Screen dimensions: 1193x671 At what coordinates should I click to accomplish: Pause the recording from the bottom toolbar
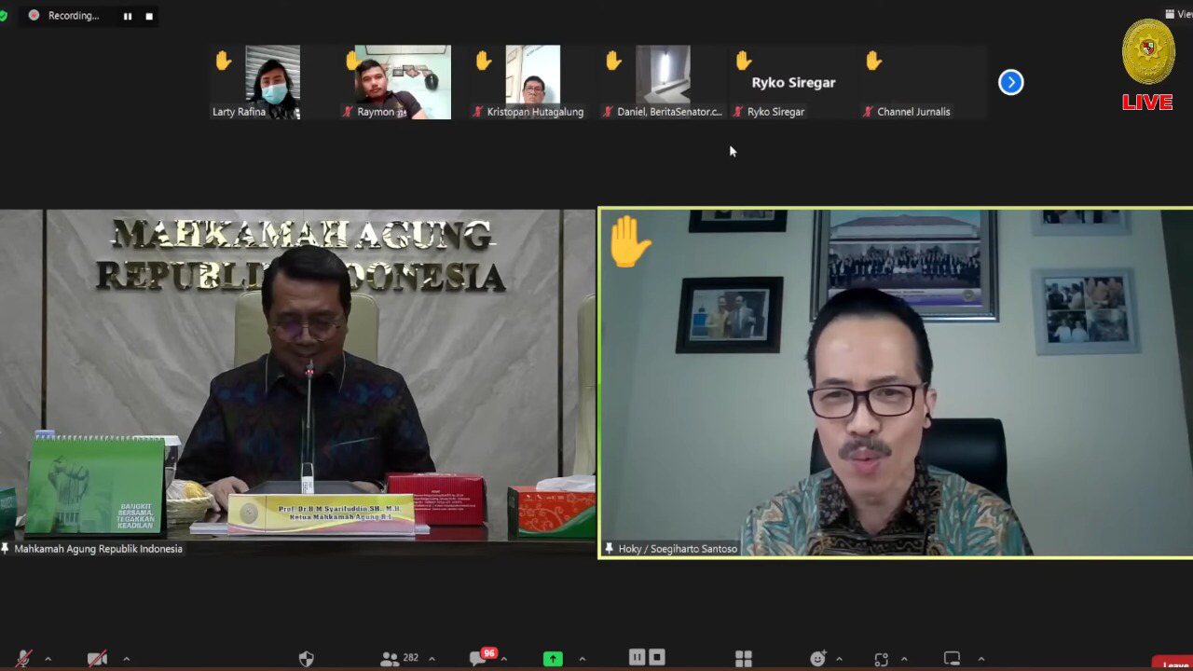[638, 657]
